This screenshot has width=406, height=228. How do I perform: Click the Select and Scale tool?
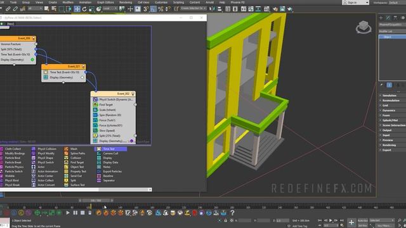[x=91, y=9]
